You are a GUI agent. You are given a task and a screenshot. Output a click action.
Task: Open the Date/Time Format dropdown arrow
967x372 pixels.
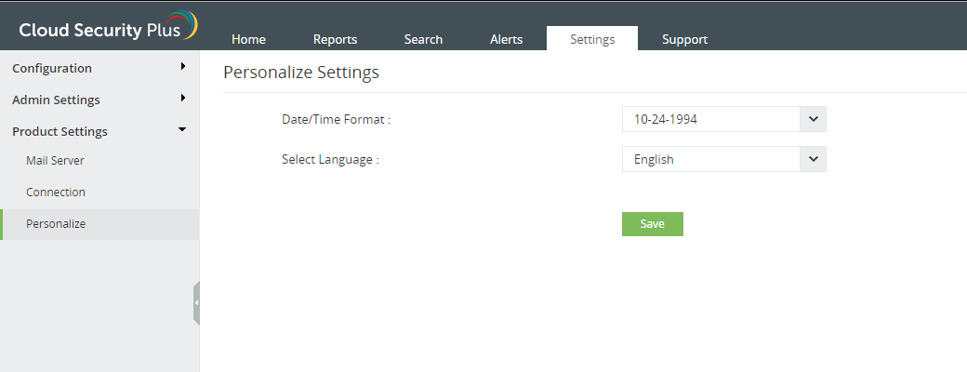pyautogui.click(x=813, y=119)
